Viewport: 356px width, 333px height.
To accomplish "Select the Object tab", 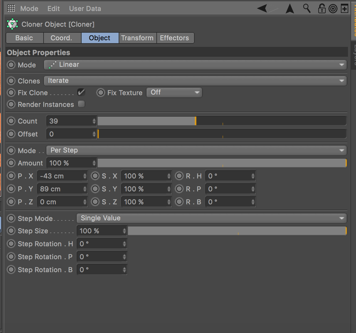I will 100,38.
